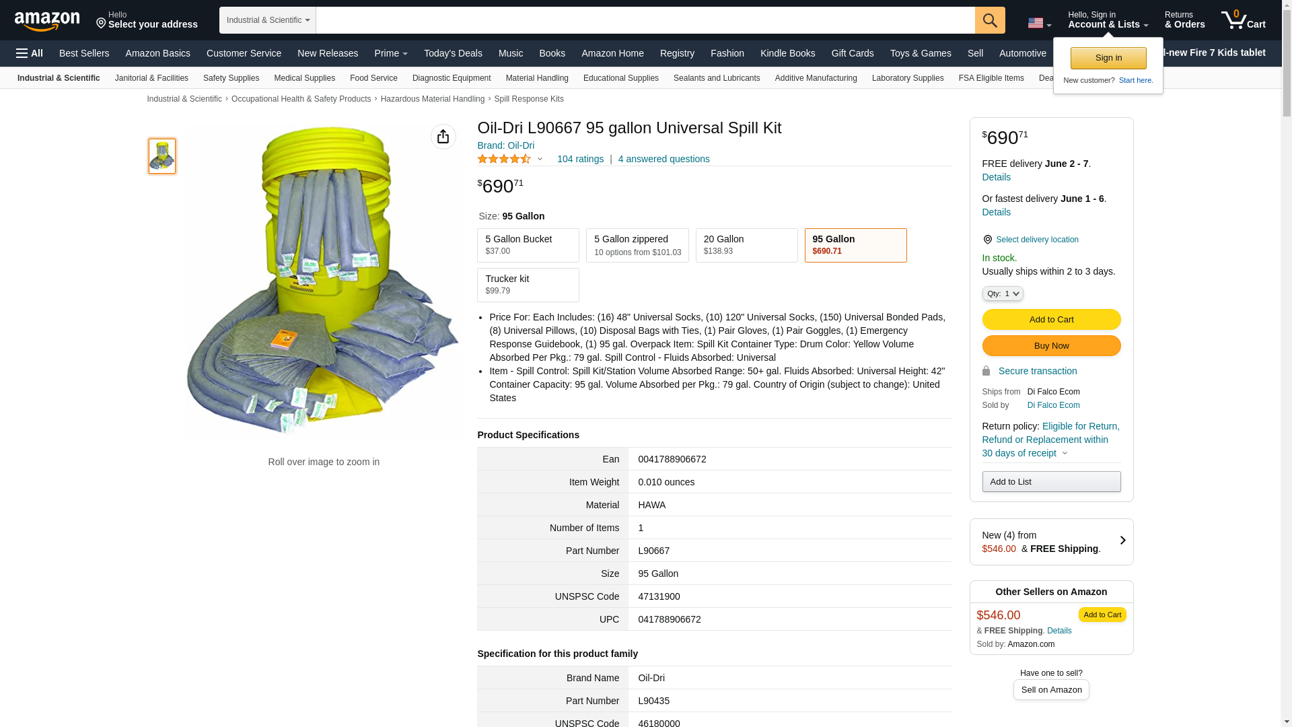Open Today's Deals in navigation bar

452,53
